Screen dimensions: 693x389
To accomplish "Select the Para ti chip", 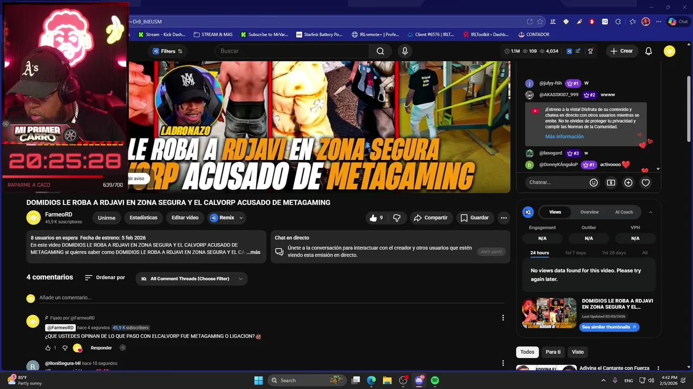I will point(553,352).
